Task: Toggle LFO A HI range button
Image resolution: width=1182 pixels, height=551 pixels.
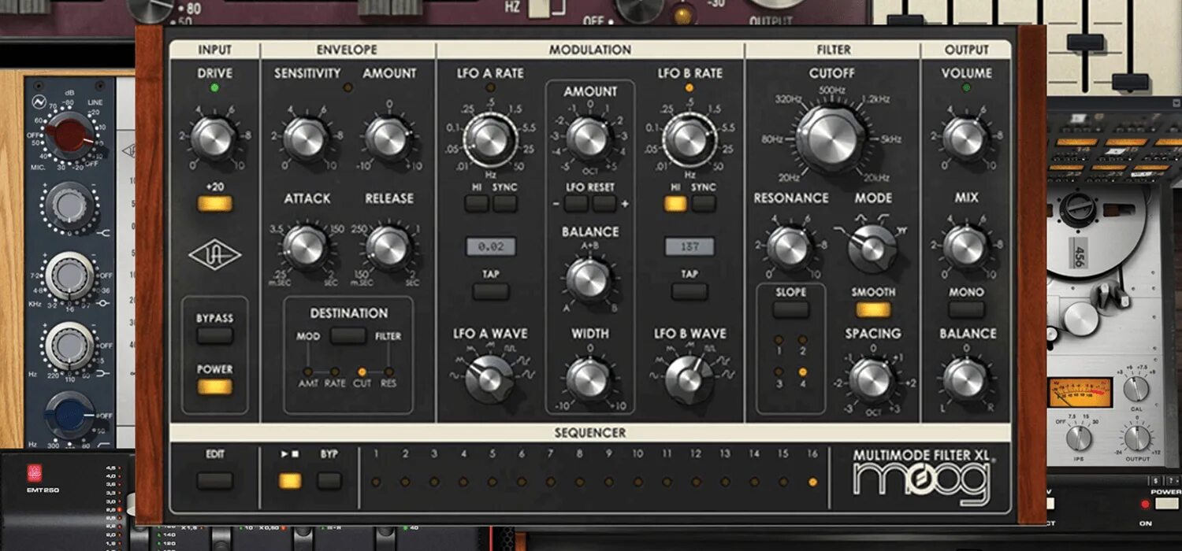Action: pos(477,204)
